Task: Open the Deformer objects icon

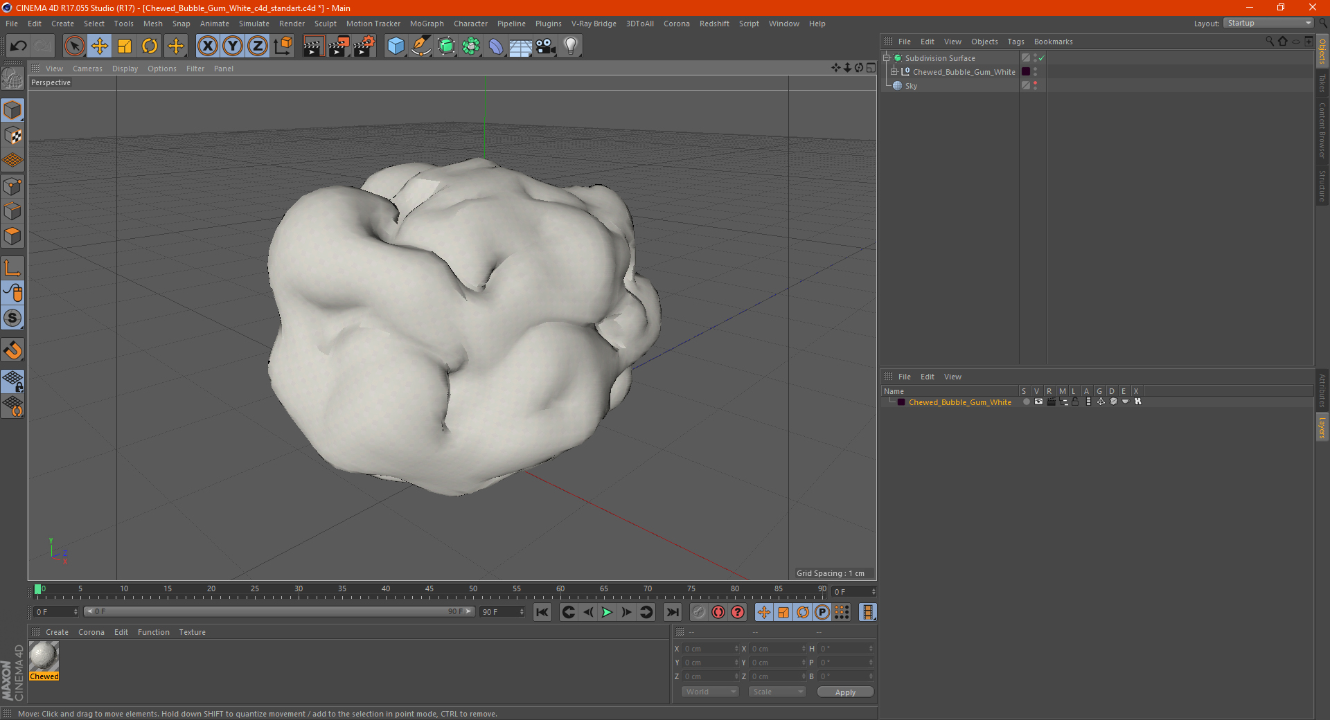Action: [496, 46]
